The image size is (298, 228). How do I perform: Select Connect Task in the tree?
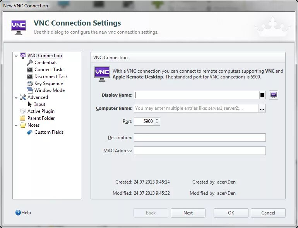click(x=48, y=70)
